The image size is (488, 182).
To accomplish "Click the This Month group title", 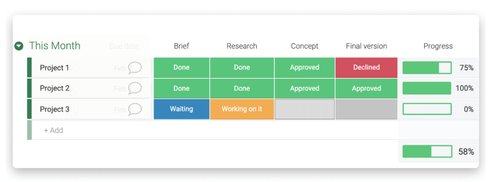I will (x=54, y=45).
